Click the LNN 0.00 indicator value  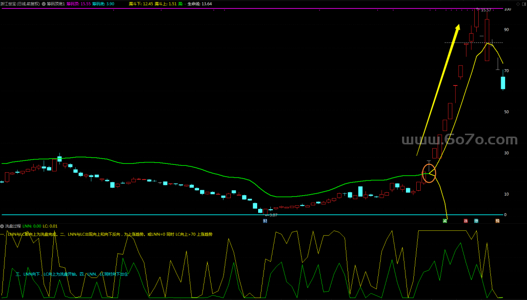[34, 226]
